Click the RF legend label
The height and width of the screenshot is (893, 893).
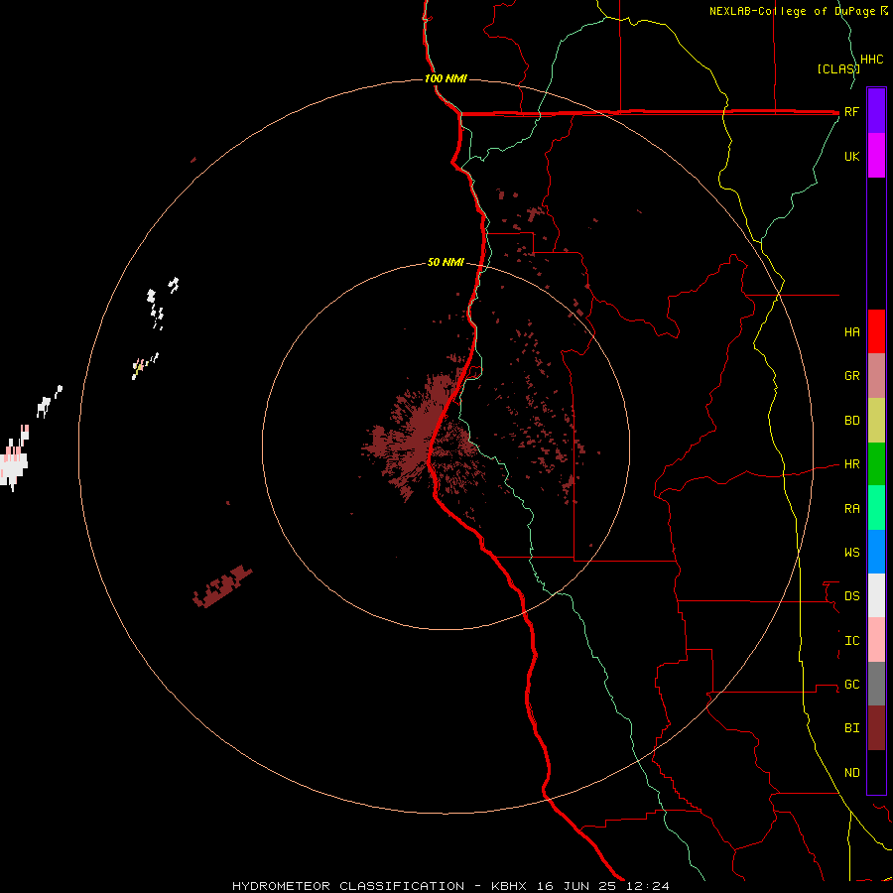point(851,111)
